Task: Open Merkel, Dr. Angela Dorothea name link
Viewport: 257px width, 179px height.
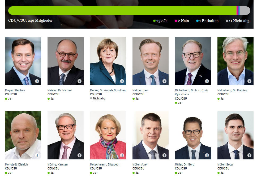Action: point(108,90)
